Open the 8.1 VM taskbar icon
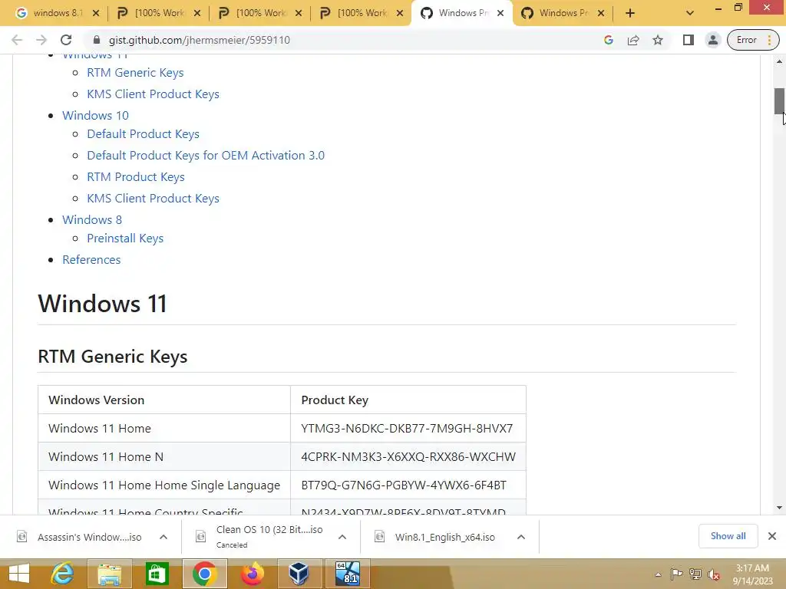 tap(348, 574)
